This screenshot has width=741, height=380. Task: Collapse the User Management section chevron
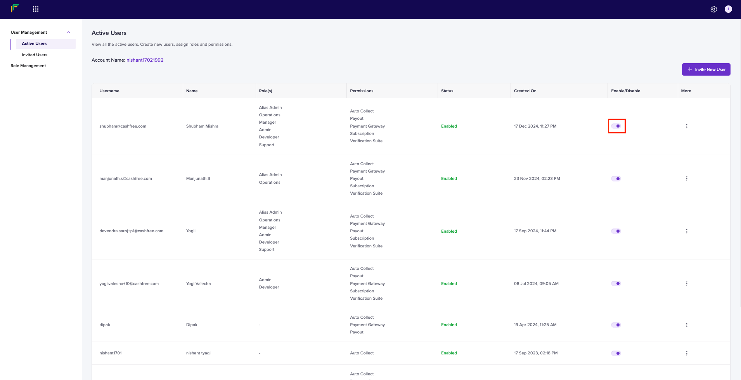pos(69,32)
